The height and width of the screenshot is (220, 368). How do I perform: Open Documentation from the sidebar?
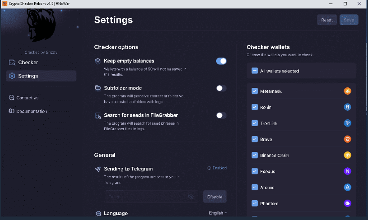tap(31, 111)
